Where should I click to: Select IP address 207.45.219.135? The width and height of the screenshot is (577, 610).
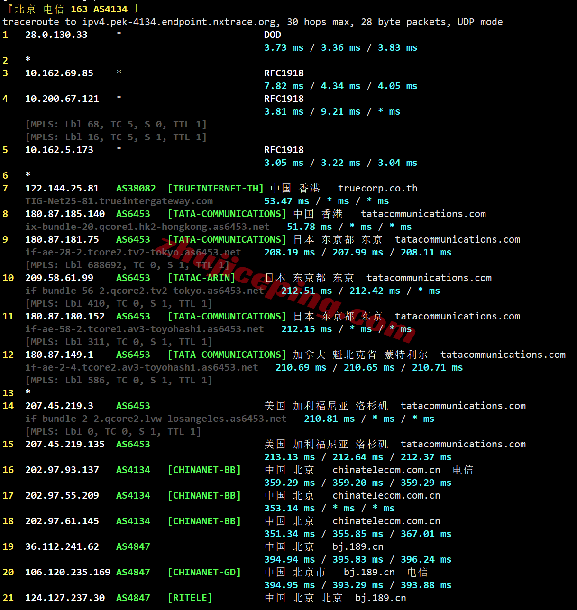(65, 444)
